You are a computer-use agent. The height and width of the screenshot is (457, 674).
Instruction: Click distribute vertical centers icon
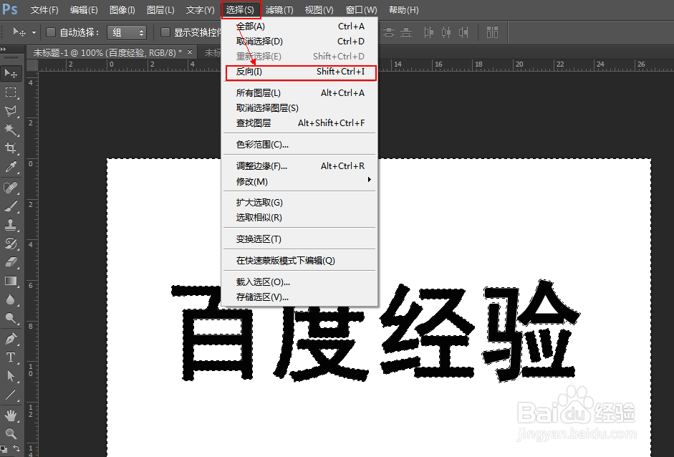click(389, 32)
